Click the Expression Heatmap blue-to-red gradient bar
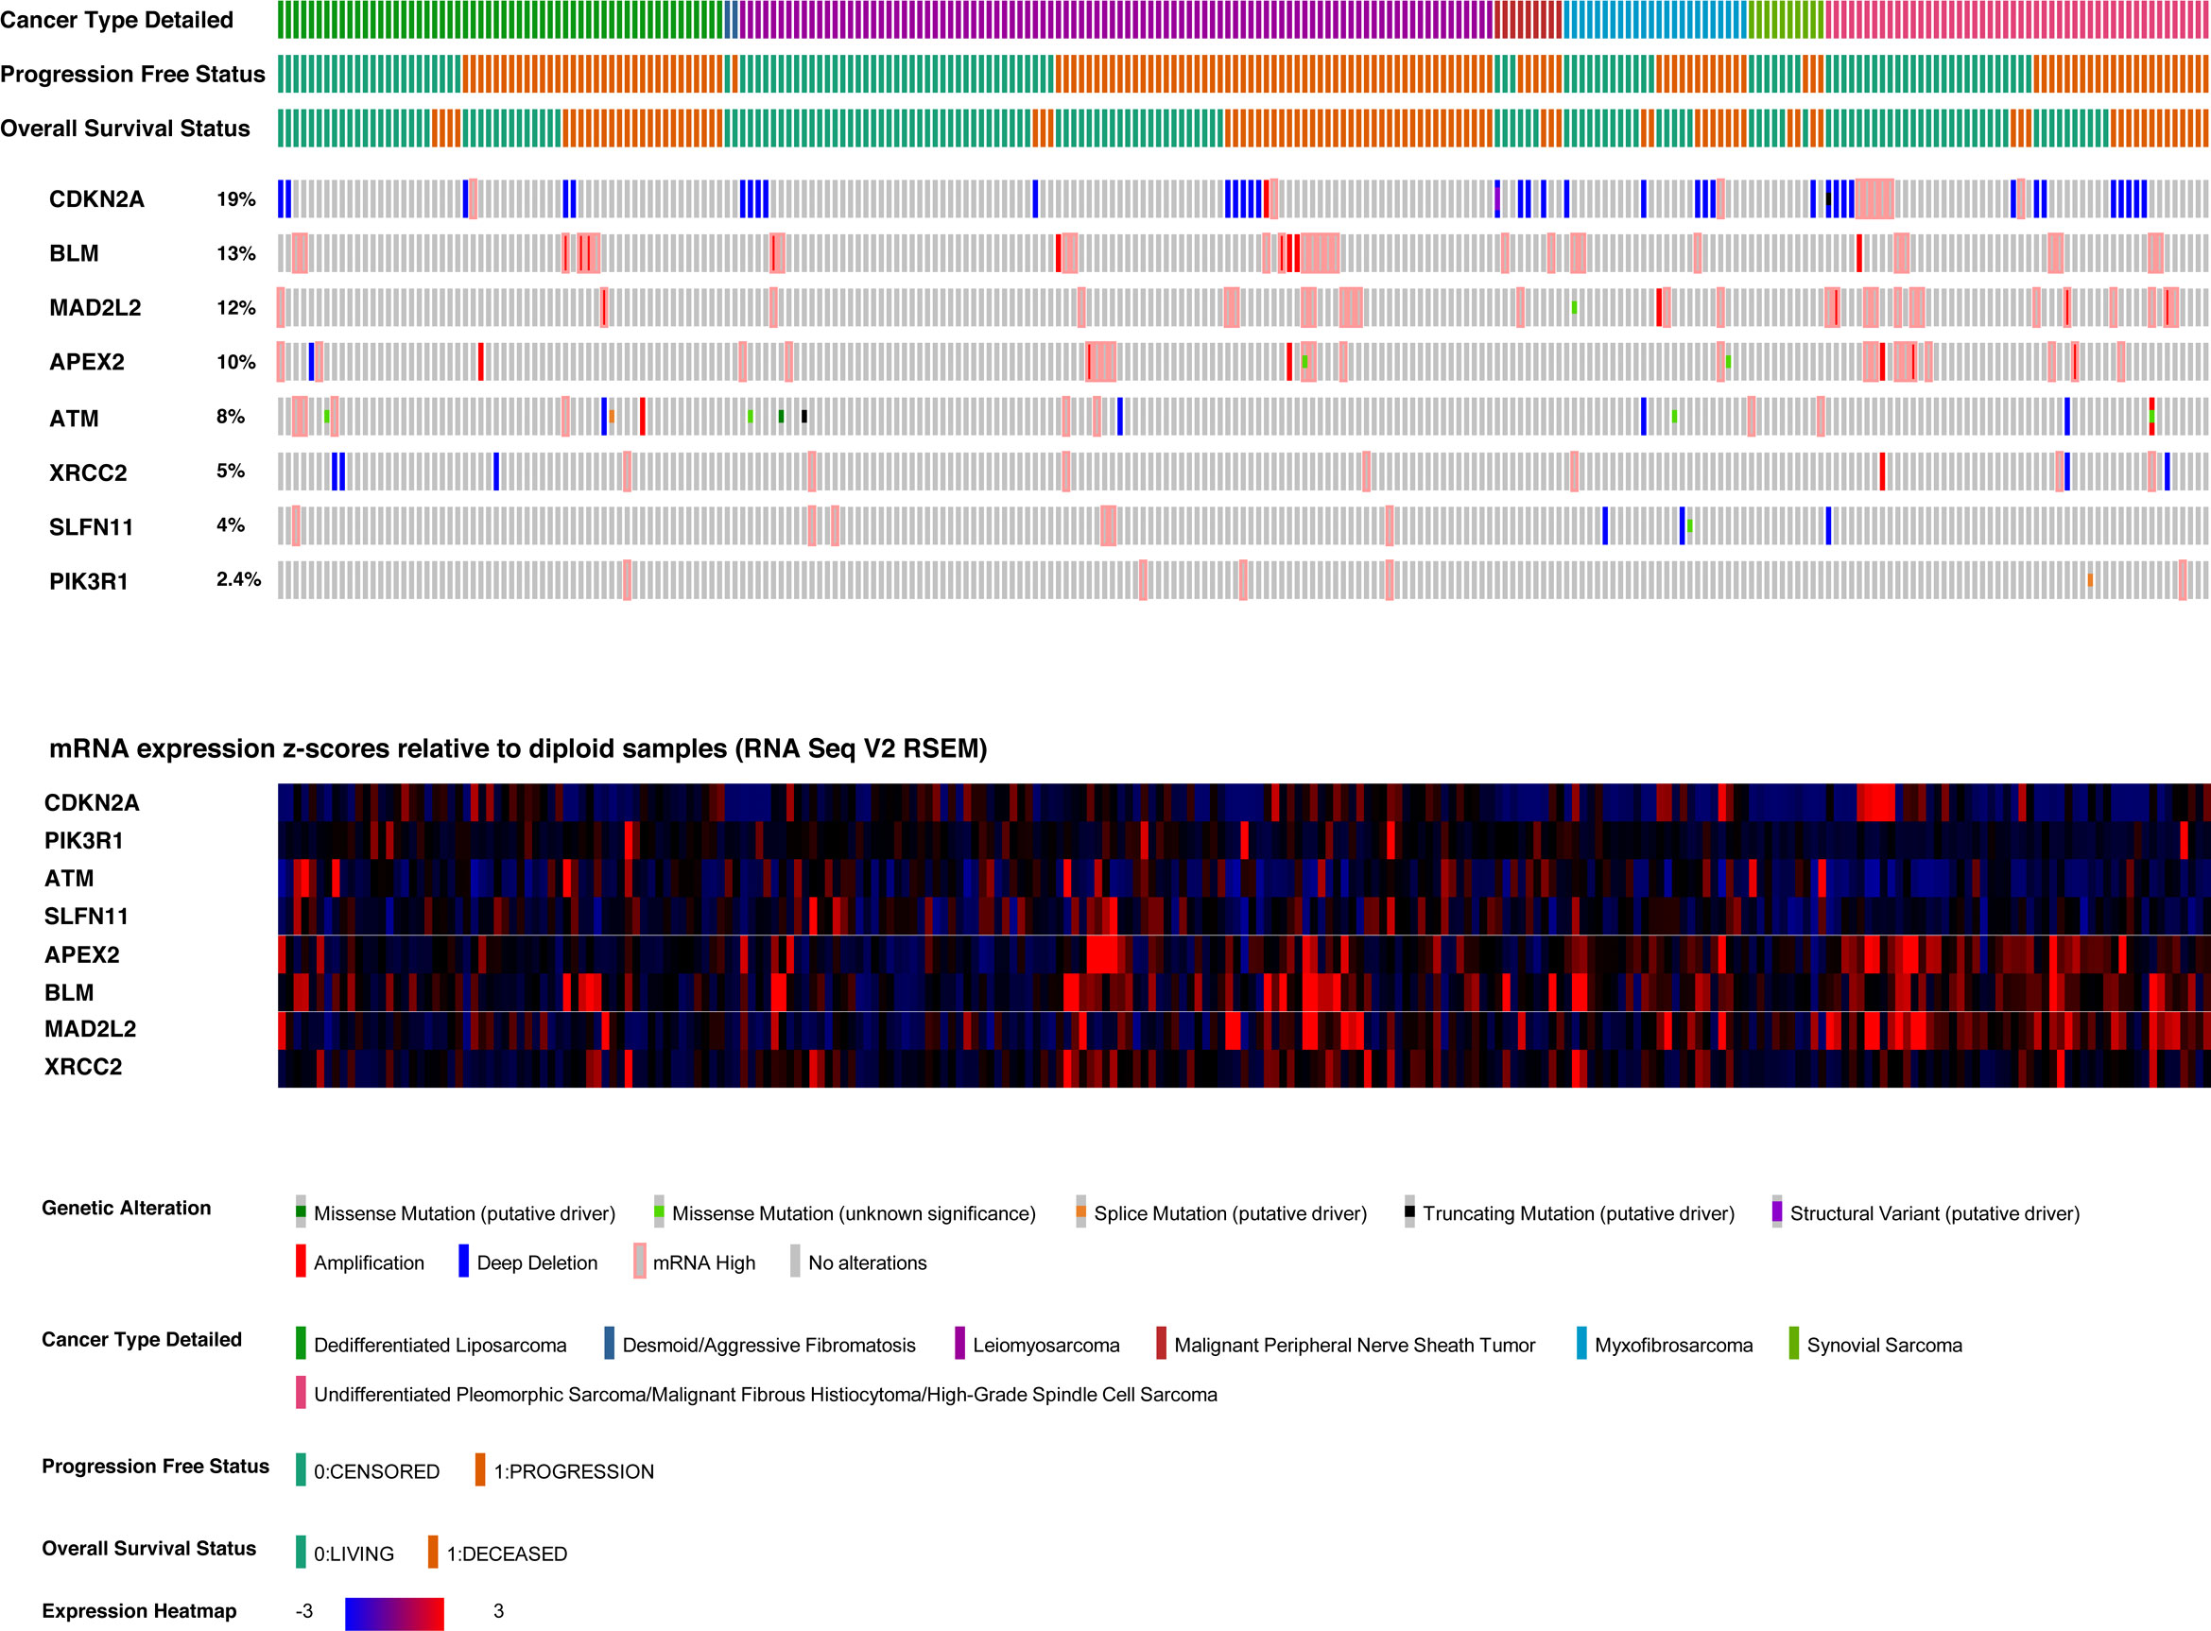This screenshot has height=1631, width=2211. [x=394, y=1614]
